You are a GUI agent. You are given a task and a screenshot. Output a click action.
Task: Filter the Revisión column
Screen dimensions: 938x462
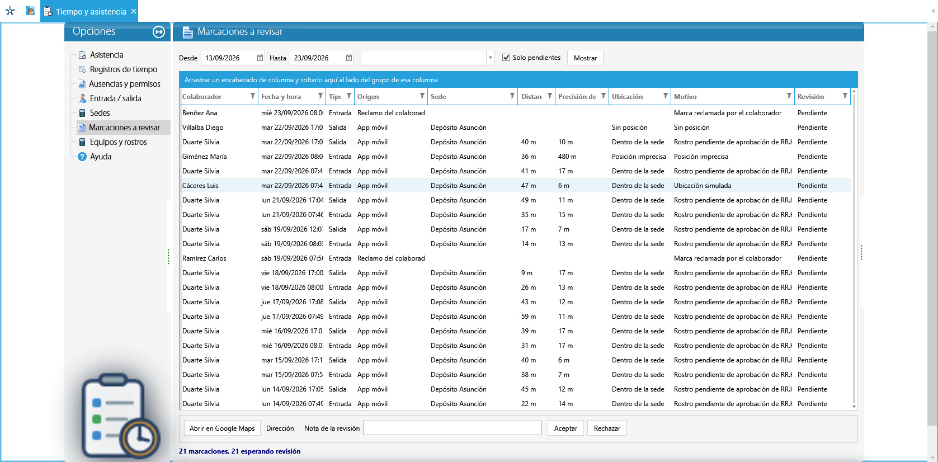845,96
